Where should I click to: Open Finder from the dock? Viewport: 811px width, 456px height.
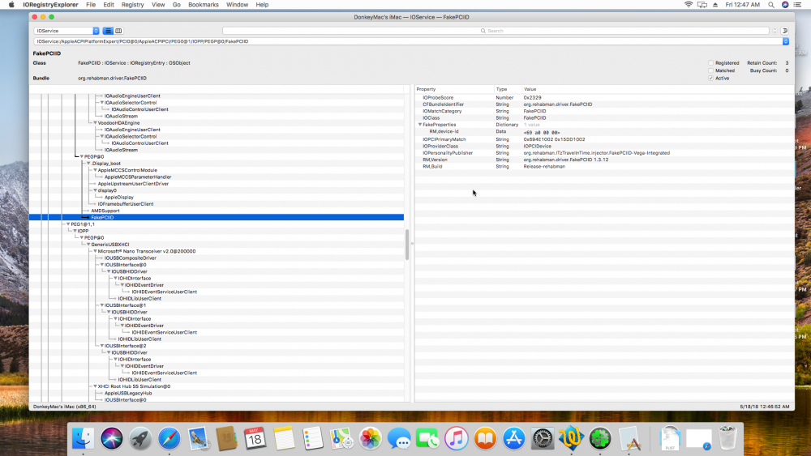pos(83,438)
